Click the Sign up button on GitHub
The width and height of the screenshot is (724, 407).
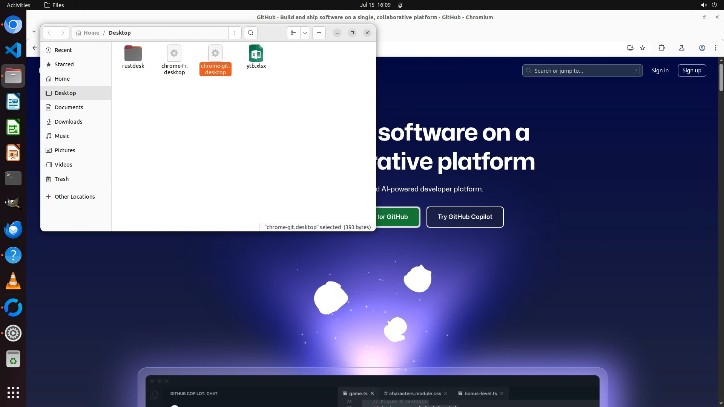pos(692,70)
